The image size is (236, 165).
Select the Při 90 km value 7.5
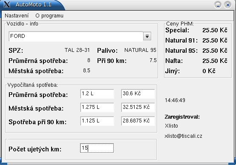pyautogui.click(x=153, y=60)
